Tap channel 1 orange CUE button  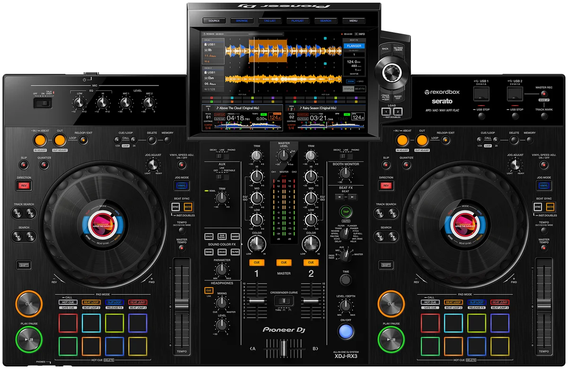pos(257,262)
